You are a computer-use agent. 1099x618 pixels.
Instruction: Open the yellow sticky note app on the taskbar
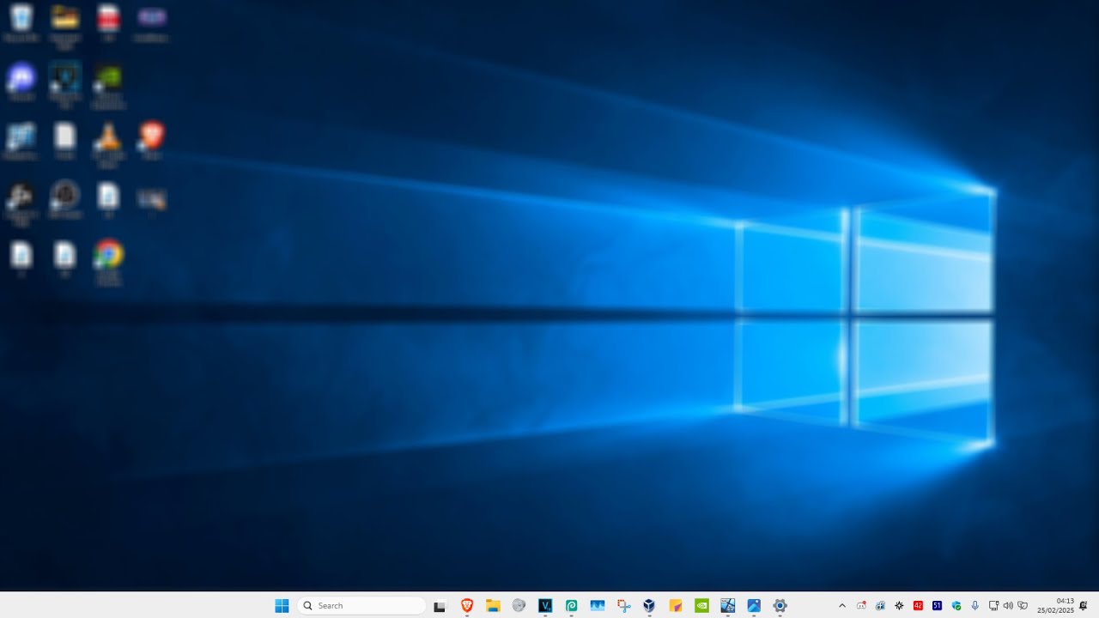coord(676,606)
